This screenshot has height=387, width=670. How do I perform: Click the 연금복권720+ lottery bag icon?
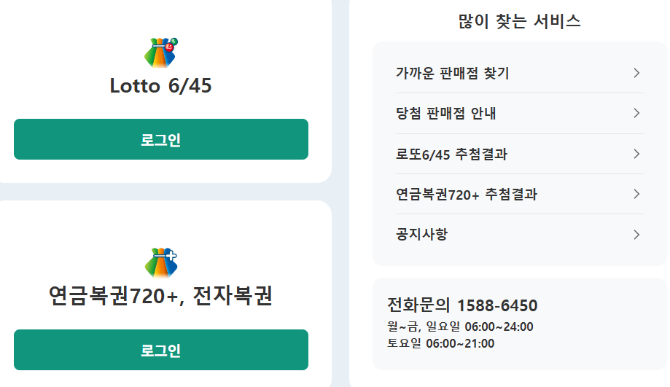161,262
